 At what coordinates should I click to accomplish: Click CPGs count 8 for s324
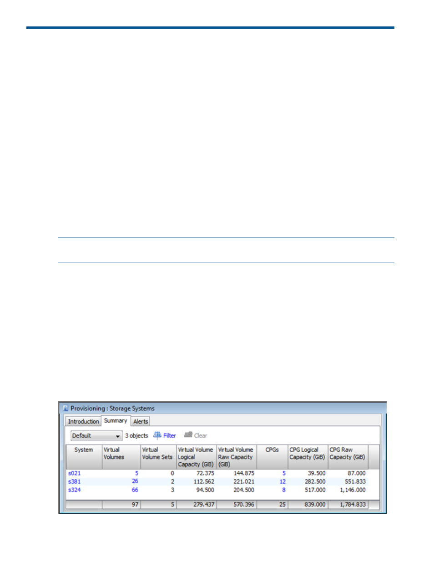284,490
